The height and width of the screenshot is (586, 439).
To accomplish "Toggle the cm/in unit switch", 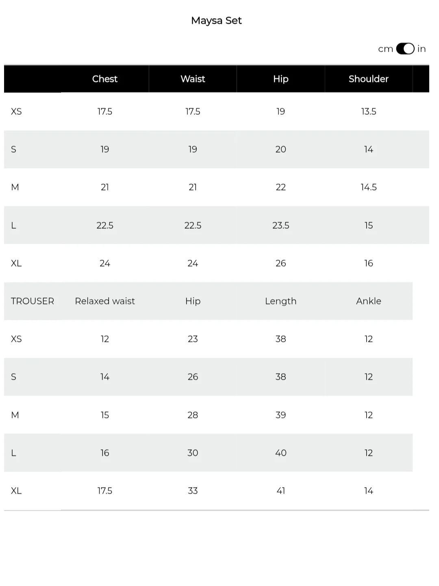I will 405,49.
